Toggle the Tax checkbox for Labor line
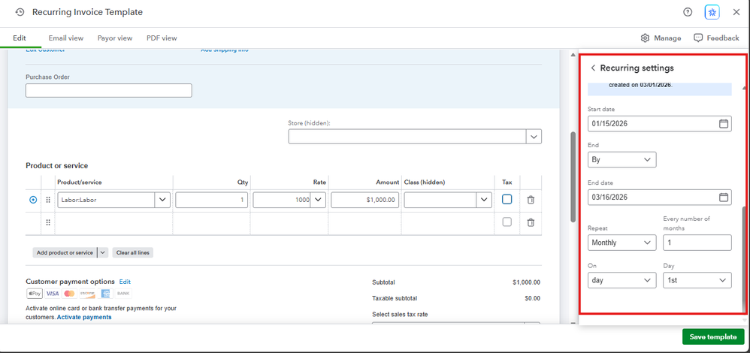Image resolution: width=750 pixels, height=353 pixels. click(x=507, y=200)
